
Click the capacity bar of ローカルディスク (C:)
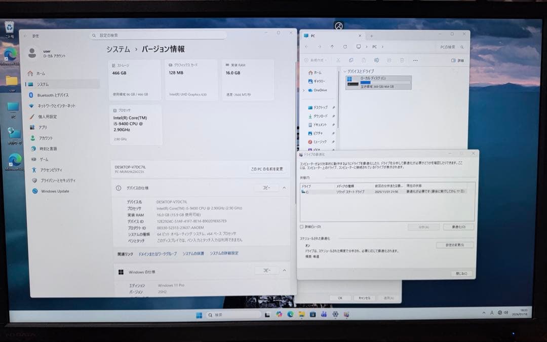pos(385,82)
